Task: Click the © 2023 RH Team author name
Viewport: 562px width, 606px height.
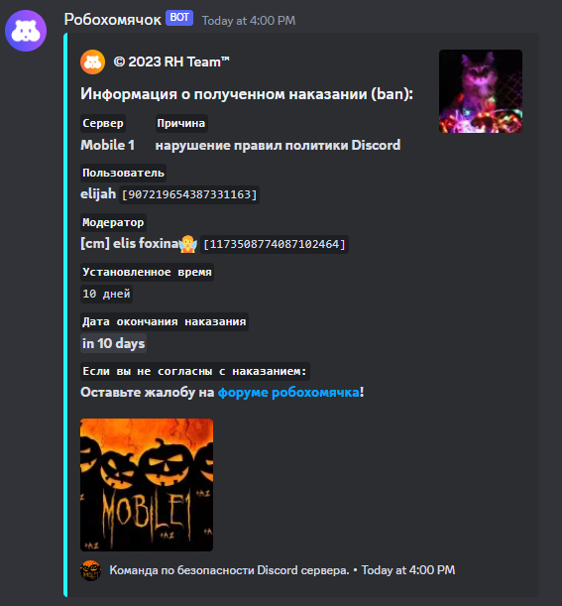Action: (171, 61)
